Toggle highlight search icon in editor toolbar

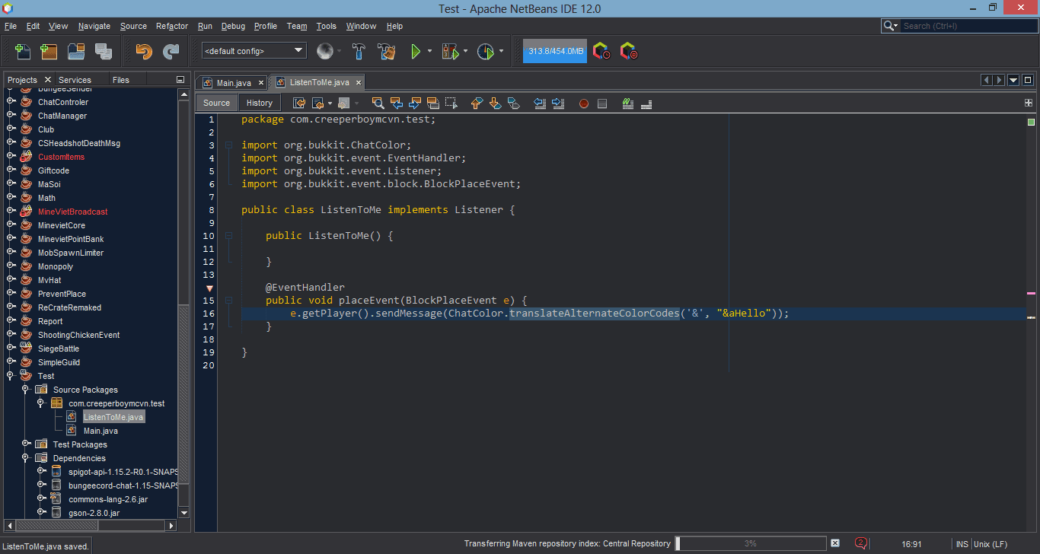click(433, 103)
